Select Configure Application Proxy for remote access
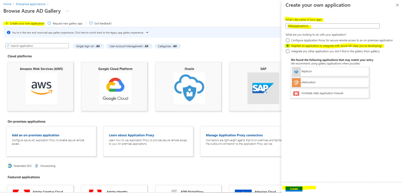The height and width of the screenshot is (193, 402). 288,40
